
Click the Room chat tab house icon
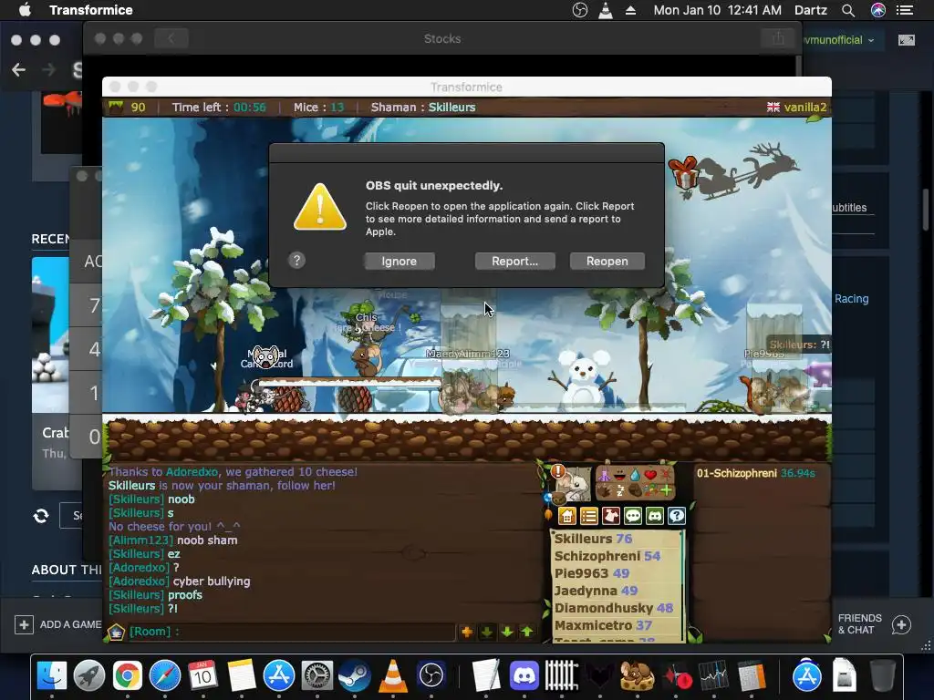click(x=116, y=632)
